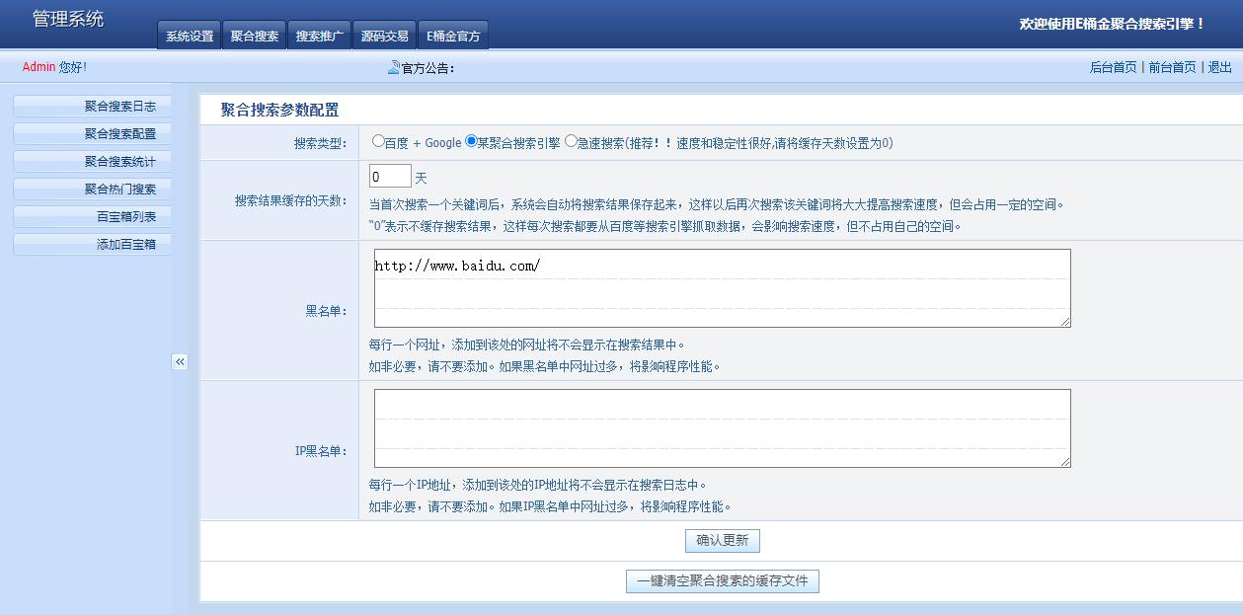
Task: Open 百宝箱列表 in the sidebar
Action: click(x=92, y=217)
